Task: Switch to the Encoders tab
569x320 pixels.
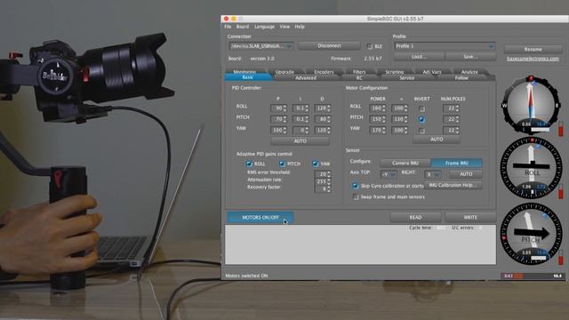Action: (x=324, y=71)
